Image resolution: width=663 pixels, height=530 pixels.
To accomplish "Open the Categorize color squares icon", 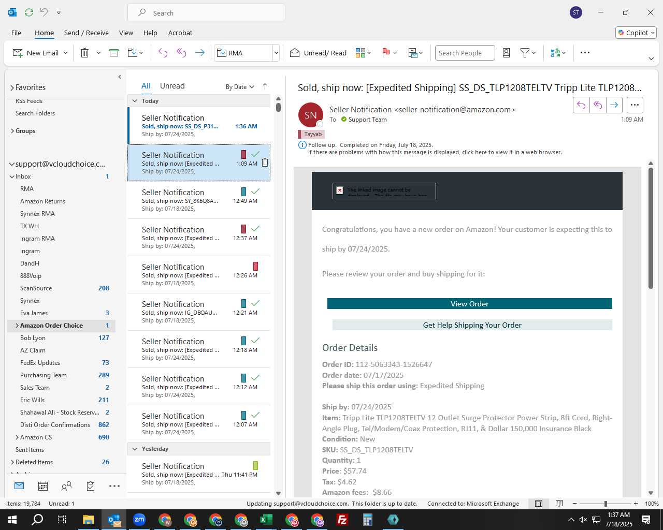I will pyautogui.click(x=361, y=53).
